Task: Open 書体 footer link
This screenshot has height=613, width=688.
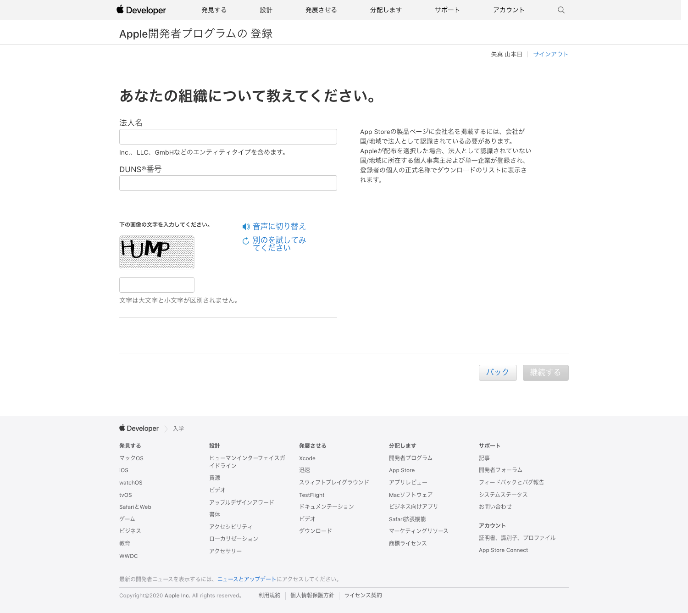Action: (x=215, y=514)
